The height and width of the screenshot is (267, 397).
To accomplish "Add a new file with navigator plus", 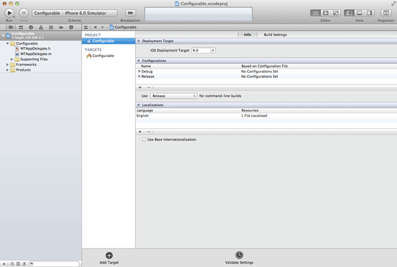I will 4,264.
